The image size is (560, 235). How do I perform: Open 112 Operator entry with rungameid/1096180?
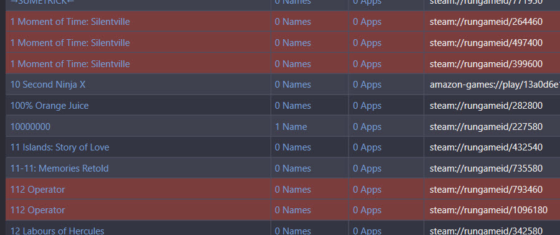coord(37,210)
